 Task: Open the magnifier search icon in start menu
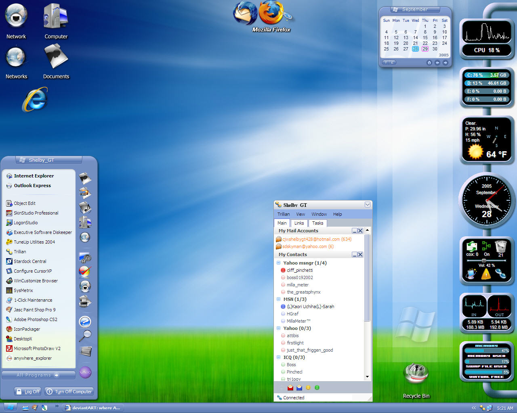pos(85,336)
